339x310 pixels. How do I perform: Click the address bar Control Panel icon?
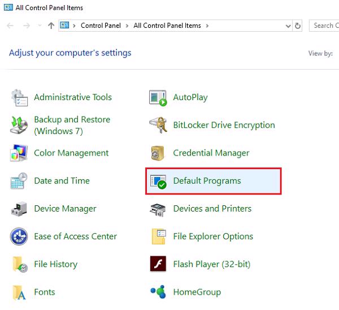[x=64, y=25]
